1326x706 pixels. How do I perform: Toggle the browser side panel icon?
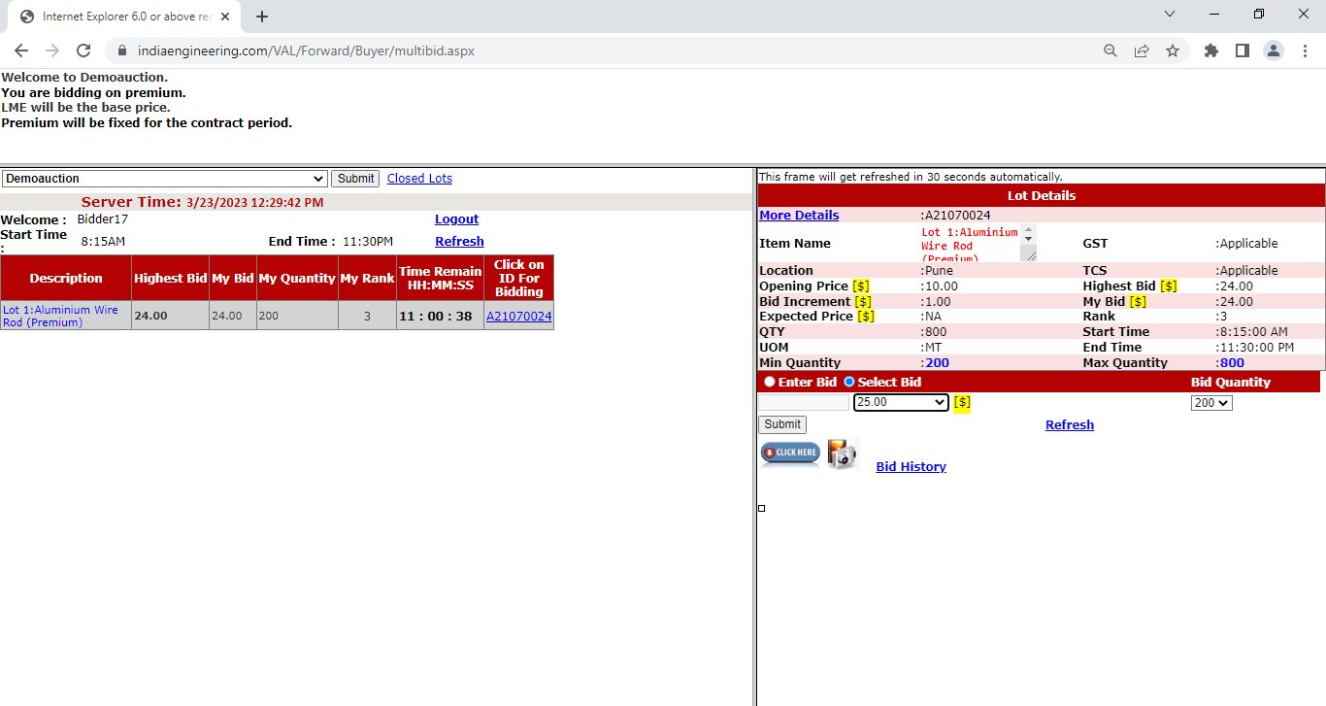click(1242, 50)
